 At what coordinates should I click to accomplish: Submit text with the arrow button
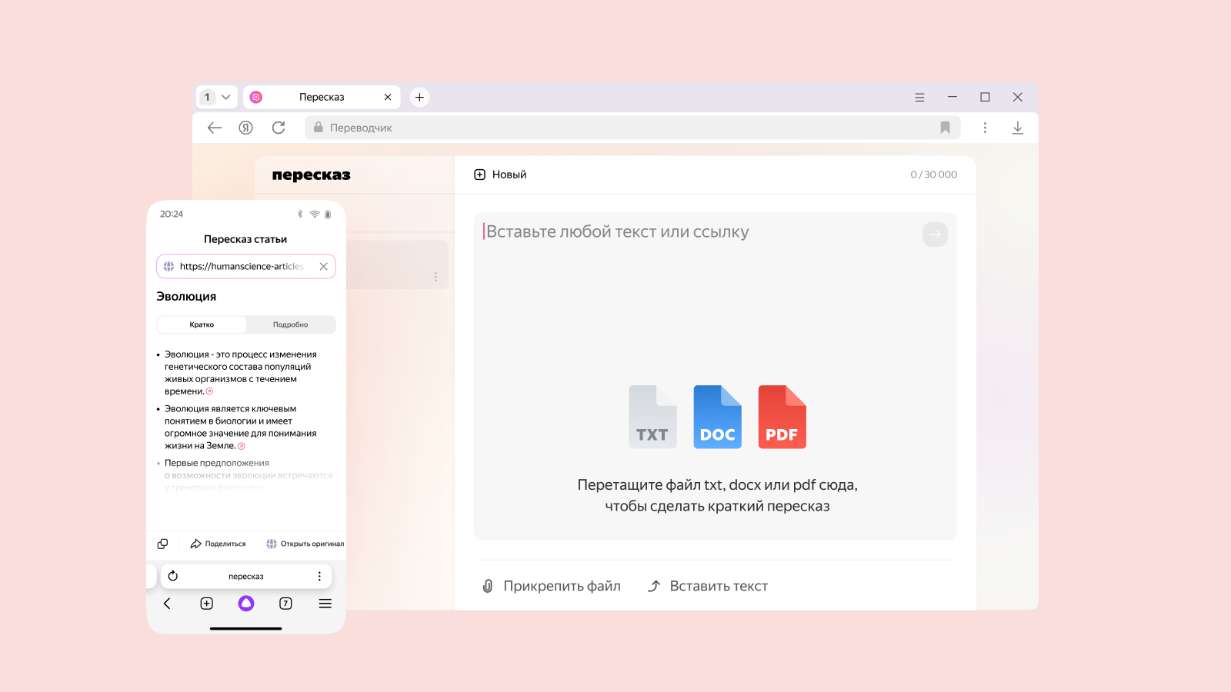(935, 235)
